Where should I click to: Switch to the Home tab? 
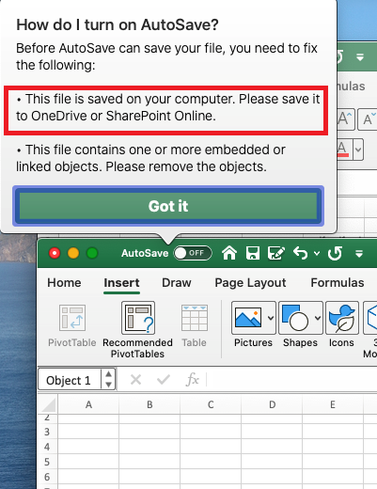(x=64, y=282)
